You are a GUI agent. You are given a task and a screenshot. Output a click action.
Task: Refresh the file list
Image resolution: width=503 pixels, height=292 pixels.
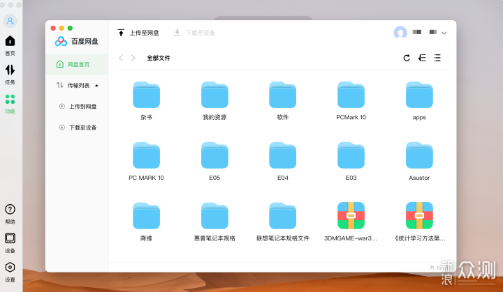[407, 58]
